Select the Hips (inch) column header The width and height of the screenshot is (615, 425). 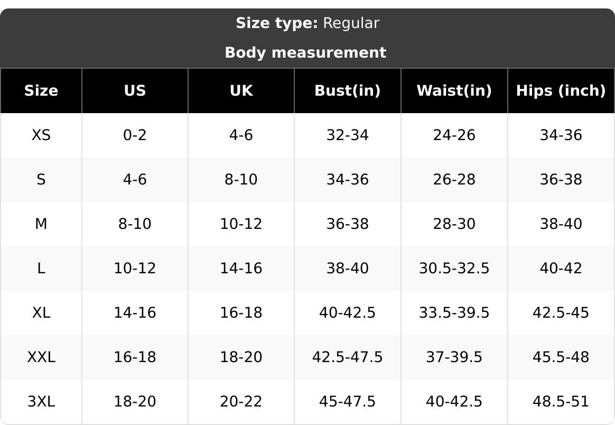coord(561,90)
